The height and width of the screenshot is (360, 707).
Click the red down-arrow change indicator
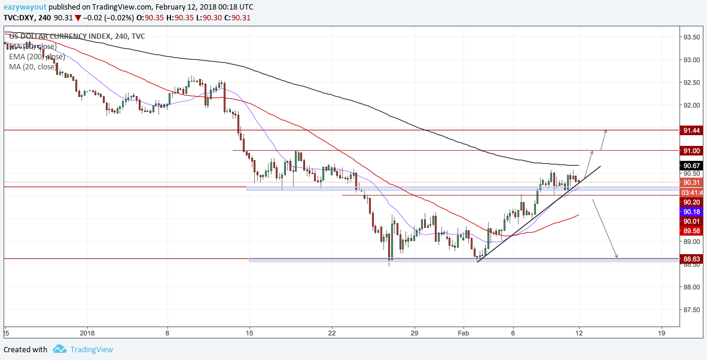coord(78,18)
